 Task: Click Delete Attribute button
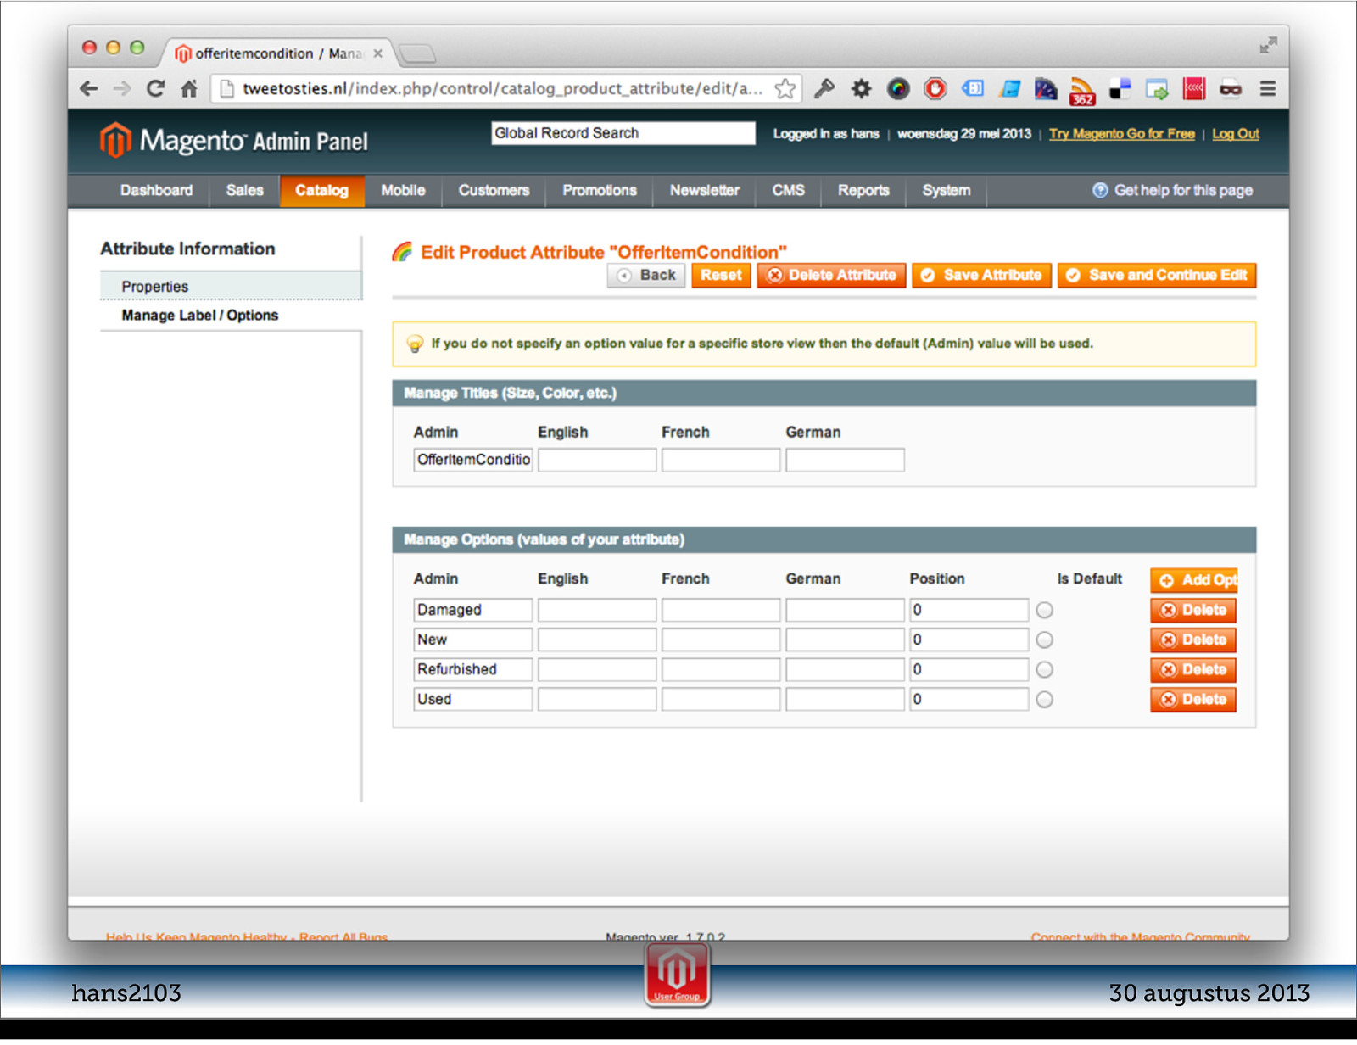click(831, 276)
